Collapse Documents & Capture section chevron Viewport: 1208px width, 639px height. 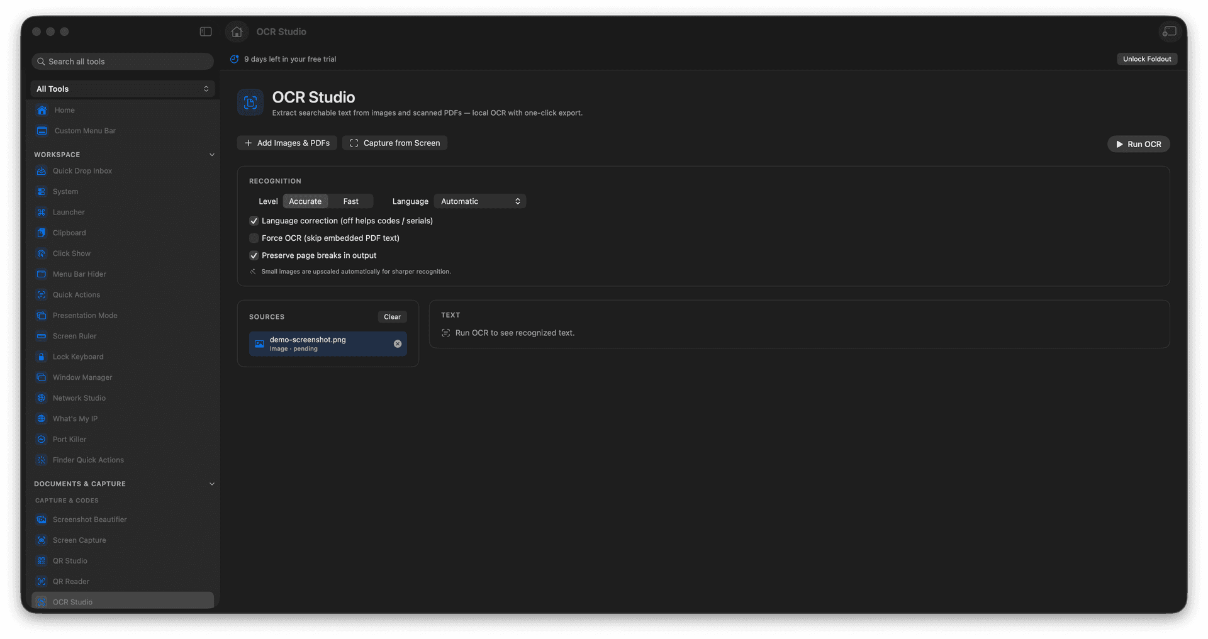tap(212, 484)
